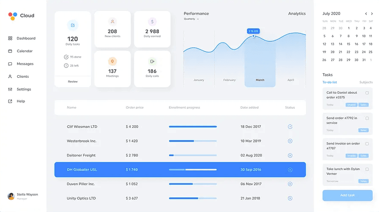This screenshot has width=379, height=212.
Task: Click the 18 Dec 2017 date cell
Action: click(251, 127)
